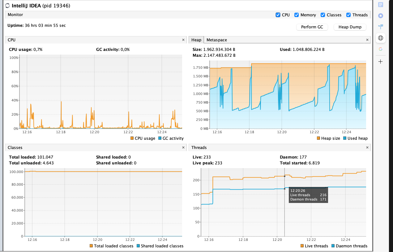Click the Live 233 threads text
Screen dimensions: 393x252
(202, 157)
